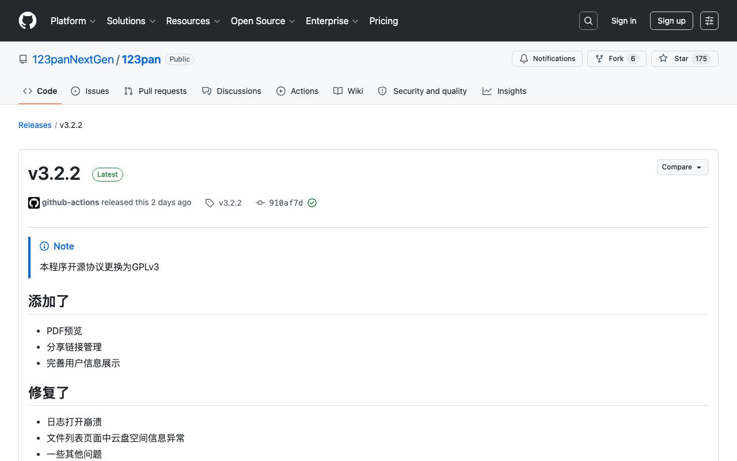Star the repository with Star button
Image resolution: width=737 pixels, height=461 pixels.
[x=685, y=59]
